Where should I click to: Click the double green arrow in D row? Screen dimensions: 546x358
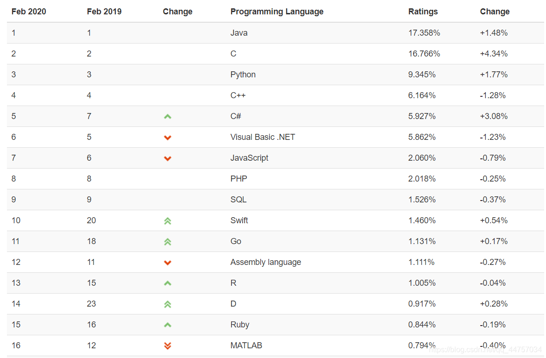168,304
